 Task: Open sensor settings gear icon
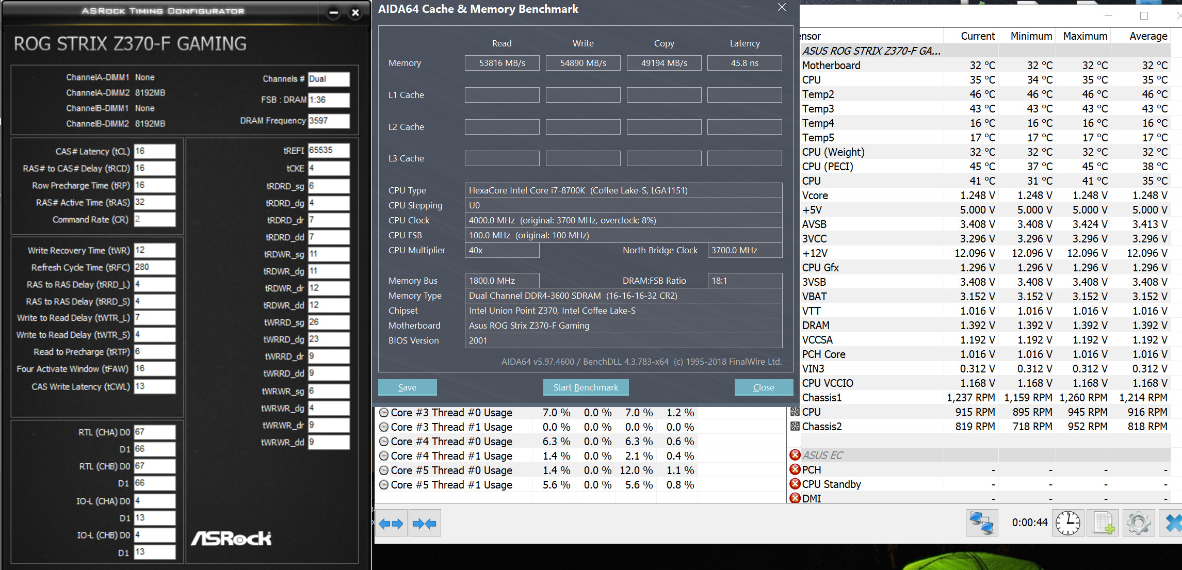click(1138, 523)
